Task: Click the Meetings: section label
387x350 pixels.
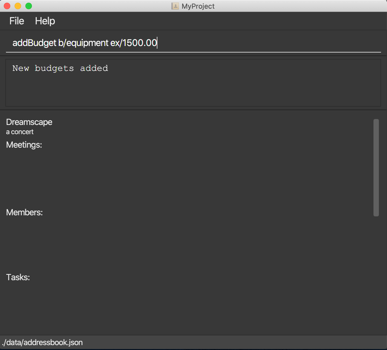Action: point(24,145)
